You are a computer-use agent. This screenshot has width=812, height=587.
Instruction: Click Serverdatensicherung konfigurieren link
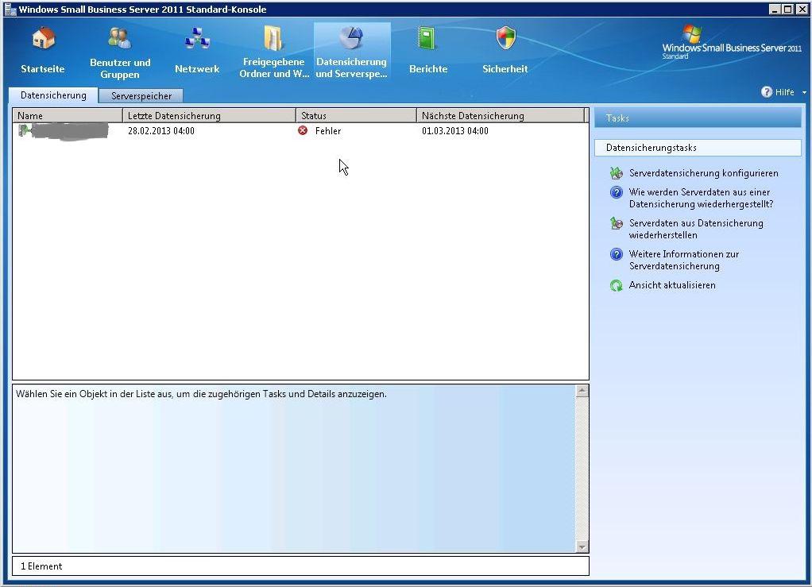[703, 173]
